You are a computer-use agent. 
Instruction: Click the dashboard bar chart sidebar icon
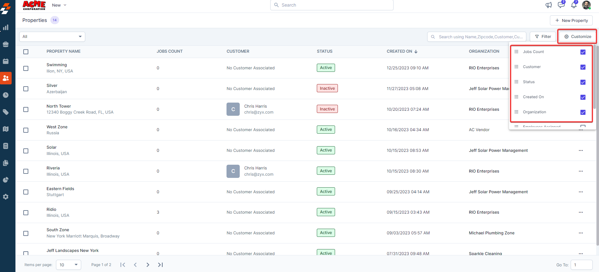point(6,27)
